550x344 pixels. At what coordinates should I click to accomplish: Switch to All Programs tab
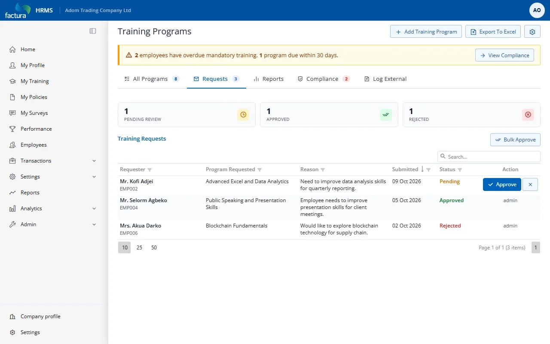152,79
